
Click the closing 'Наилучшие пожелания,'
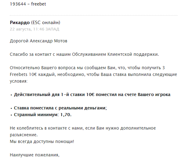[x=35, y=155]
